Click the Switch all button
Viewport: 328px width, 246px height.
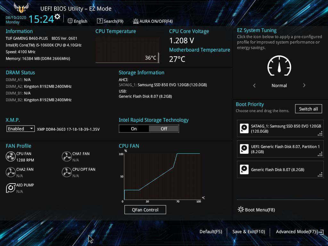308,109
